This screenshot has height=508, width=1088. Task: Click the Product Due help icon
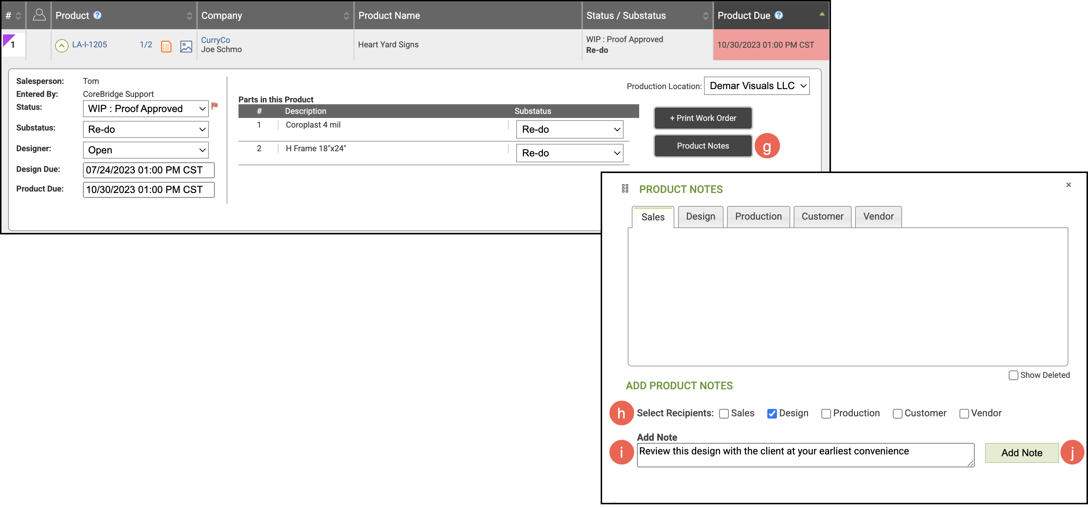[779, 15]
